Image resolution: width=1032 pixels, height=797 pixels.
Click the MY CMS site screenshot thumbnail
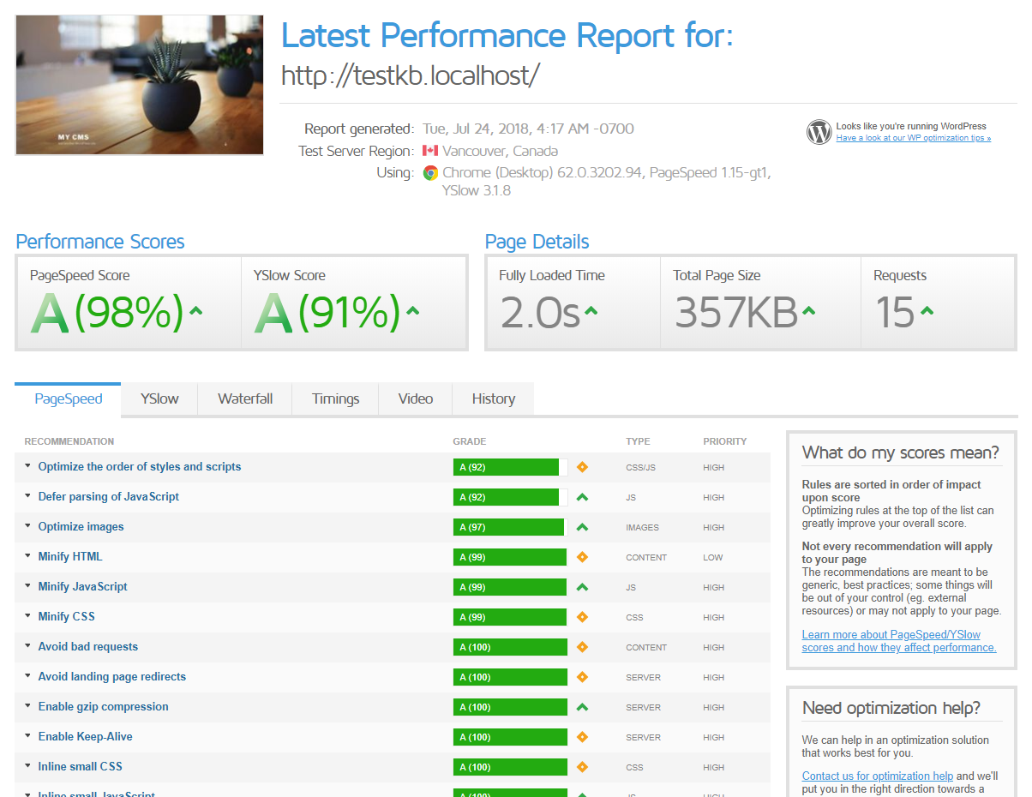(140, 85)
